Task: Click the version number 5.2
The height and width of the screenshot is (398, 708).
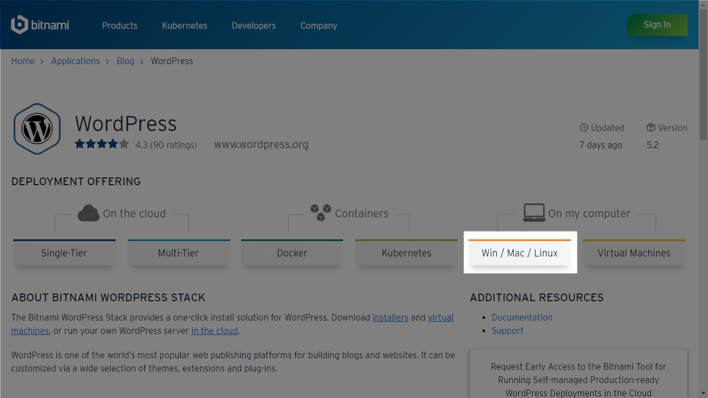Action: (x=653, y=145)
